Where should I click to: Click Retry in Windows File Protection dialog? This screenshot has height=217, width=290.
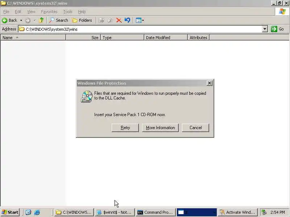click(125, 128)
